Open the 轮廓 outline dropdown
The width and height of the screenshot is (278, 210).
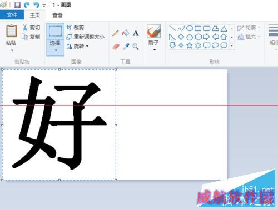coord(249,28)
